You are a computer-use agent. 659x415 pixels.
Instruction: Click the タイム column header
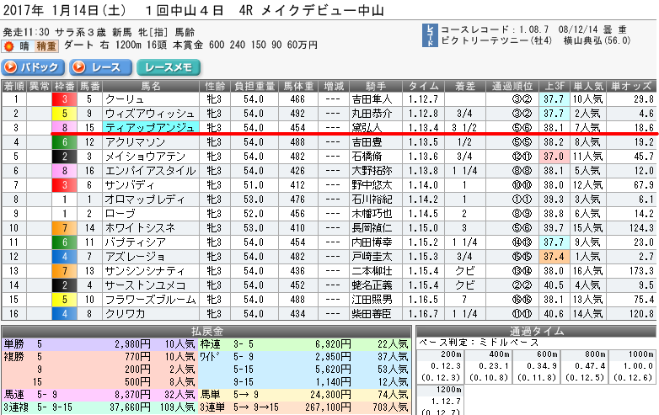[x=424, y=86]
